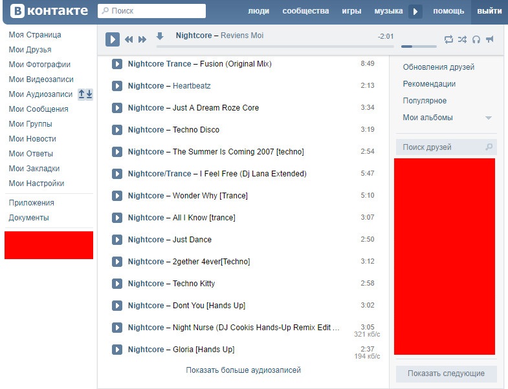Click the main play button in the player

pos(113,39)
